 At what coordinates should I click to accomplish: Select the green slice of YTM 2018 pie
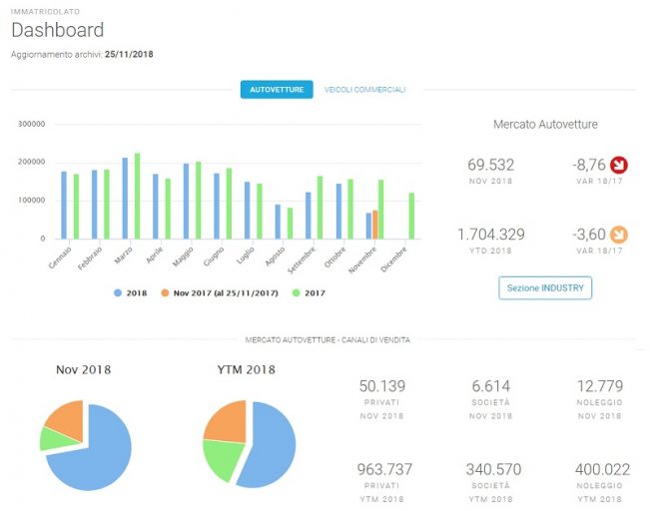[222, 458]
